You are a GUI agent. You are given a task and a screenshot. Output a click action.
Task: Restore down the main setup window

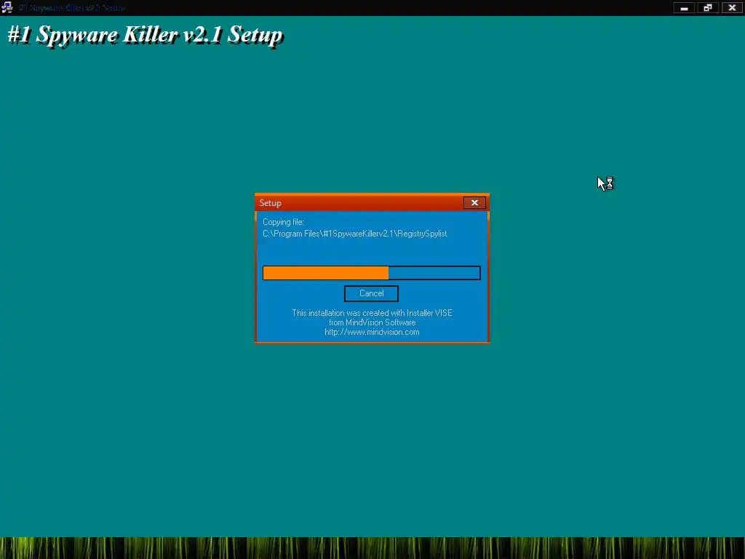pos(708,7)
